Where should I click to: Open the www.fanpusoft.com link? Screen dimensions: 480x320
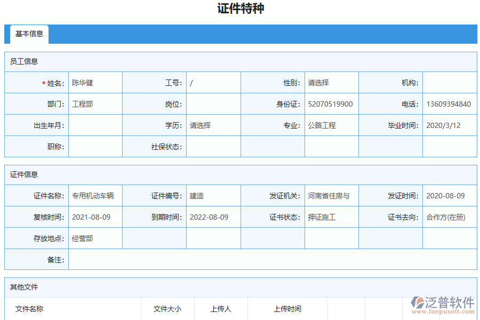coord(444,311)
